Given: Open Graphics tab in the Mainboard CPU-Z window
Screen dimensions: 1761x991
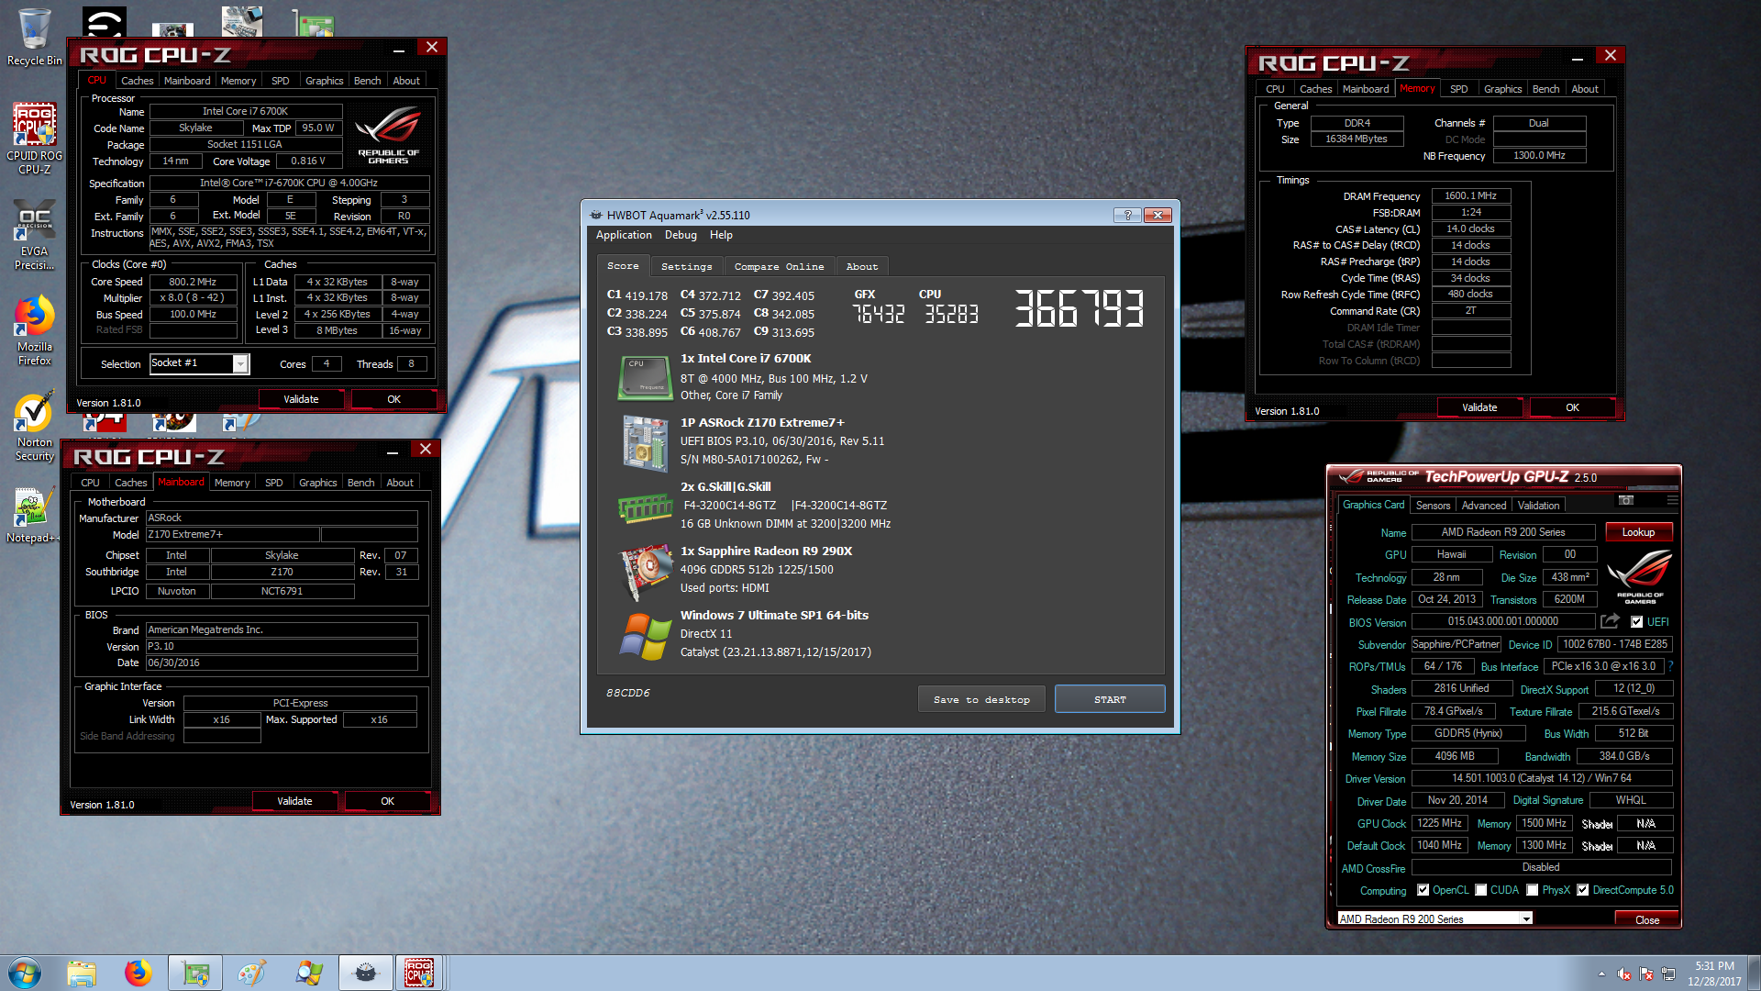Looking at the screenshot, I should (x=317, y=483).
